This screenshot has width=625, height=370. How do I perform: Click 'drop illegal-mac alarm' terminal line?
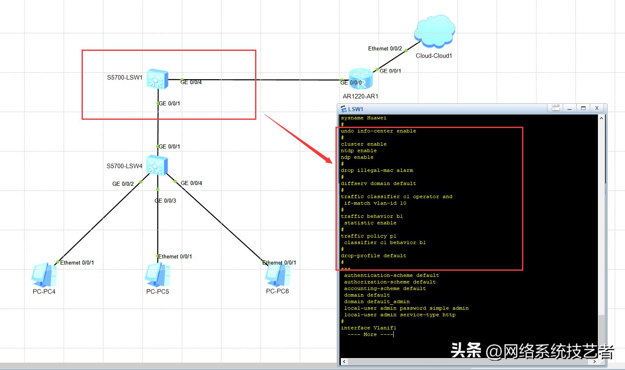377,171
